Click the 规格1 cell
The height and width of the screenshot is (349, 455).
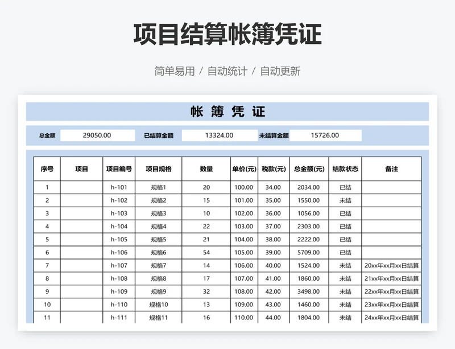pos(159,187)
